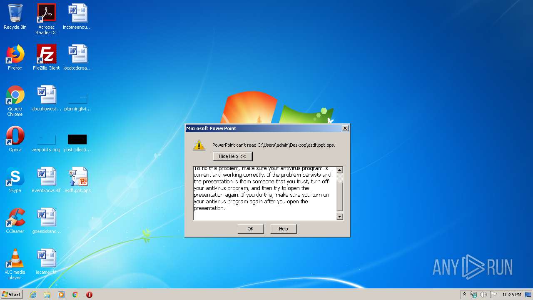Click Show desktop button at taskbar end
Viewport: 533px width, 300px height.
click(529, 295)
